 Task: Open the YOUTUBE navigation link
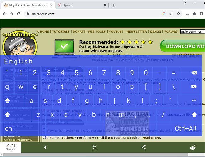tap(116, 32)
